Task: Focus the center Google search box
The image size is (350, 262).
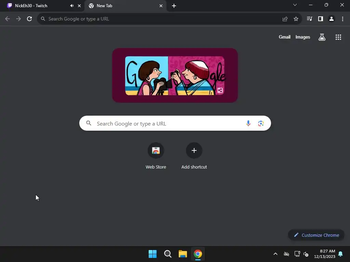Action: point(175,123)
